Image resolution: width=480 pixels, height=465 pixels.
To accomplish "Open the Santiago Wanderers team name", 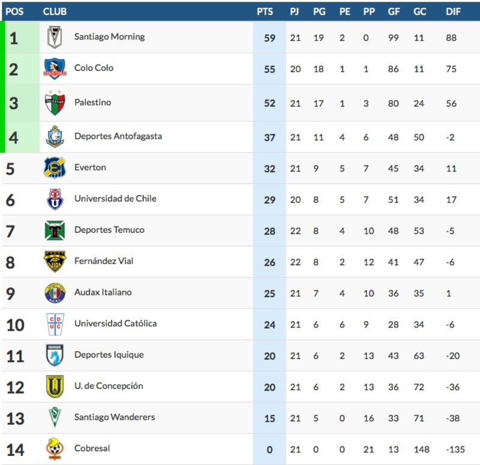I will pyautogui.click(x=115, y=417).
